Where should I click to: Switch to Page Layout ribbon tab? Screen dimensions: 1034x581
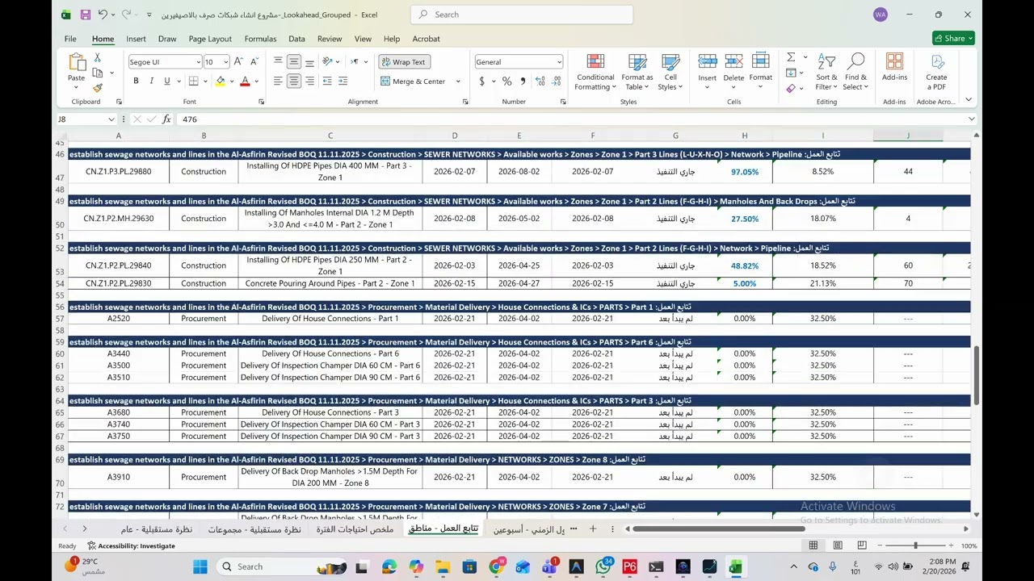coord(210,39)
